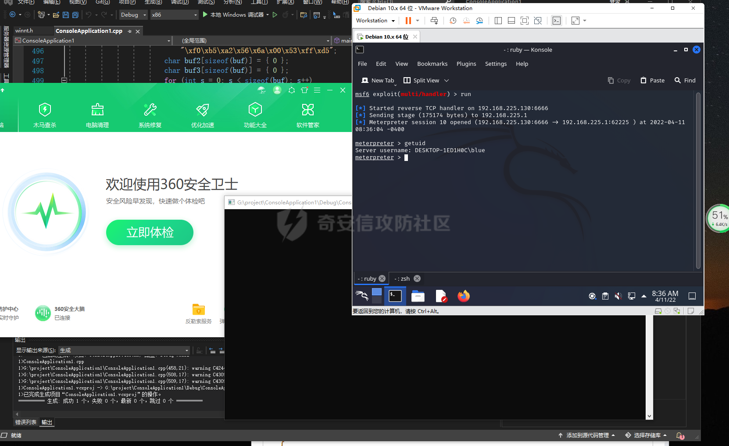Open 优化加速 optimization in 360
Image resolution: width=729 pixels, height=446 pixels.
[203, 115]
